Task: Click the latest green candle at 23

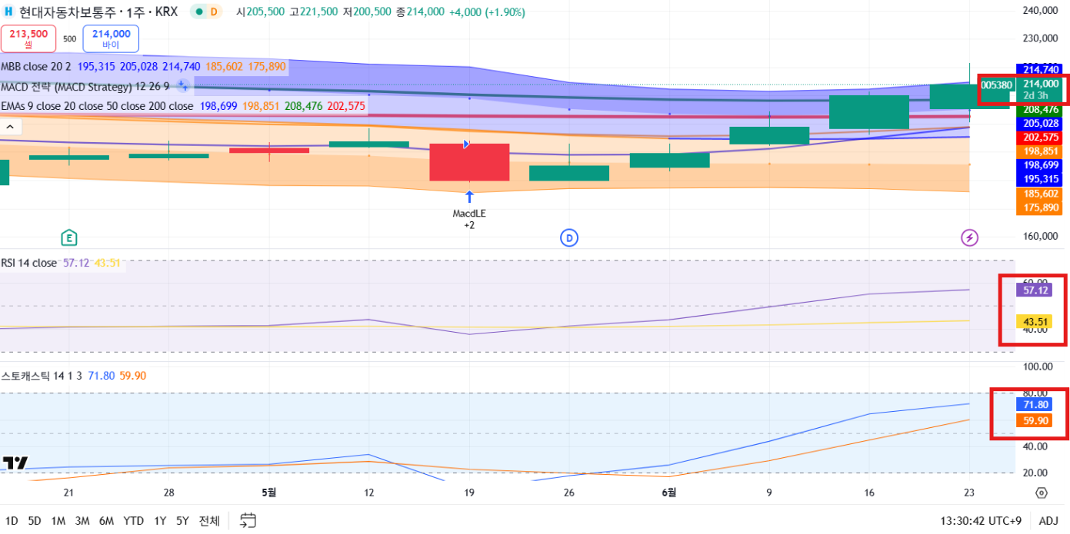Action: [x=969, y=96]
